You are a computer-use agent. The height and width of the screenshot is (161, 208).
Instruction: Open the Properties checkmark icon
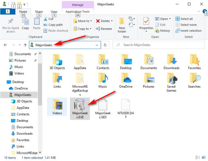(146, 21)
